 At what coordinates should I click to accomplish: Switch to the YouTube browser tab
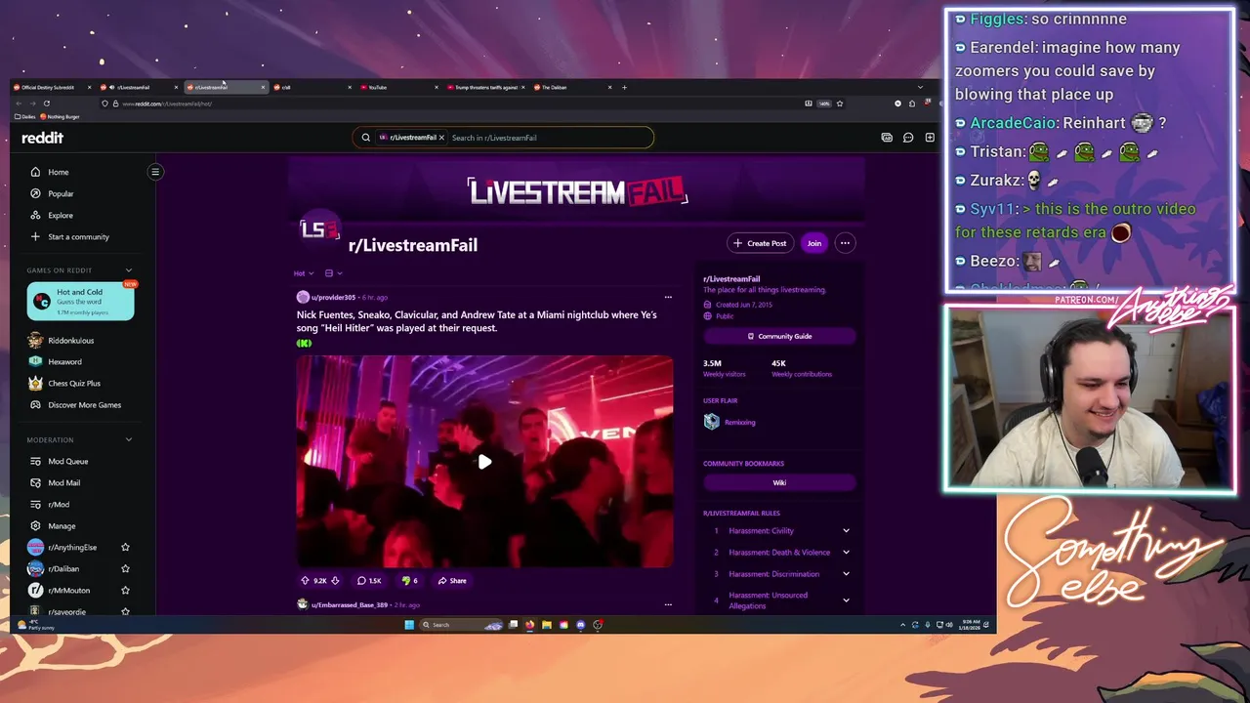click(397, 87)
